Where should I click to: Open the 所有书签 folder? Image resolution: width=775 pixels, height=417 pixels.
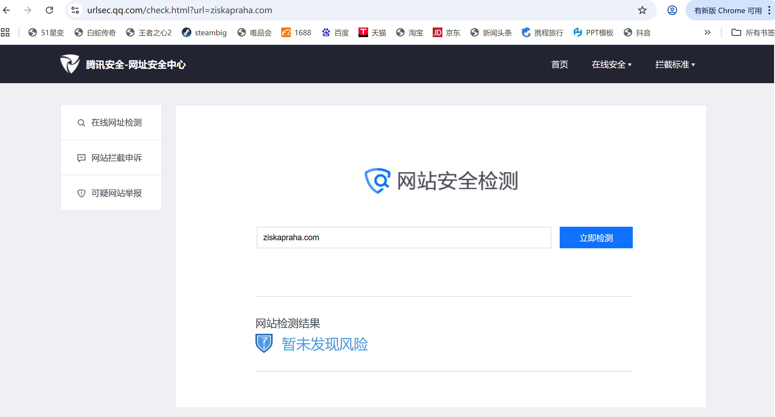coord(753,32)
